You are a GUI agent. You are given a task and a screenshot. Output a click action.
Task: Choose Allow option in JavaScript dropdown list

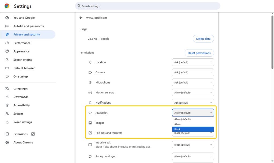click(x=193, y=124)
